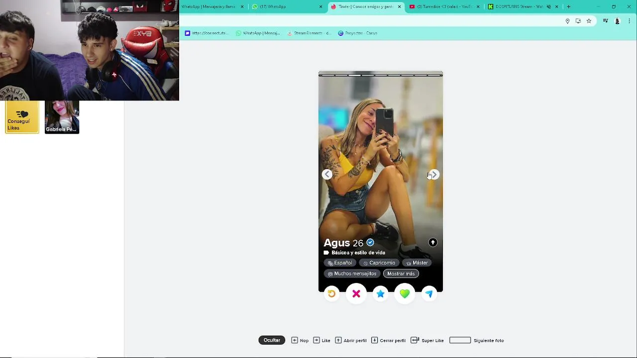Close the (17) WhatsApp tab

pos(320,6)
